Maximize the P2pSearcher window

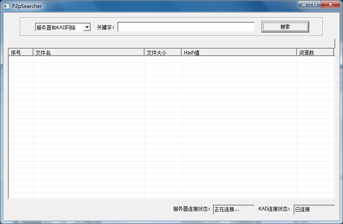(315, 5)
